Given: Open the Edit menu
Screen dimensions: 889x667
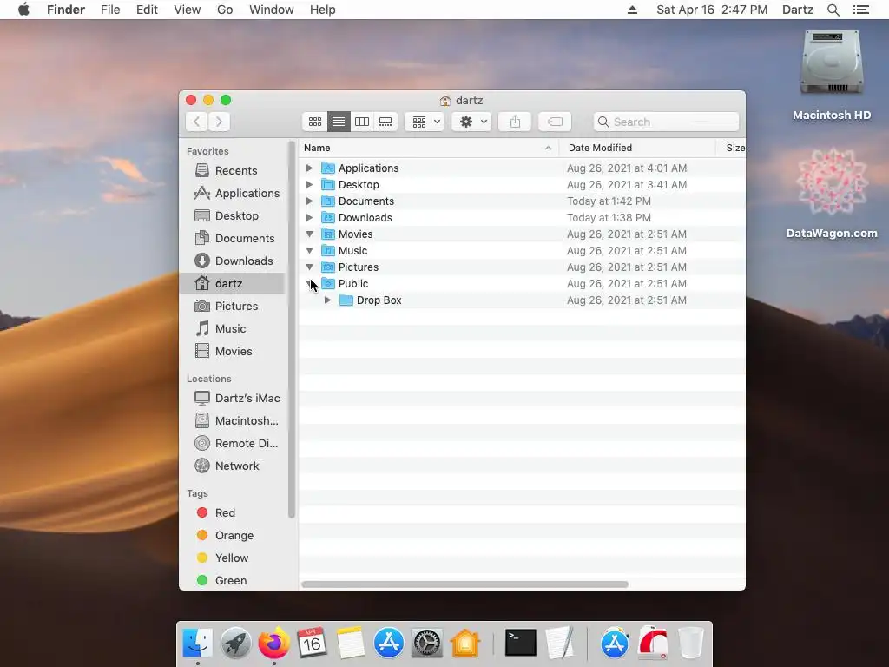Looking at the screenshot, I should pyautogui.click(x=147, y=10).
